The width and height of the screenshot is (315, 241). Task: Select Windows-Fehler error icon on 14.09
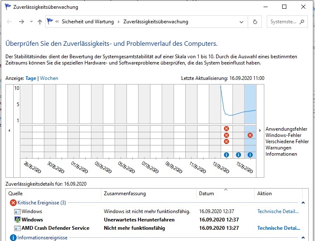pos(226,135)
